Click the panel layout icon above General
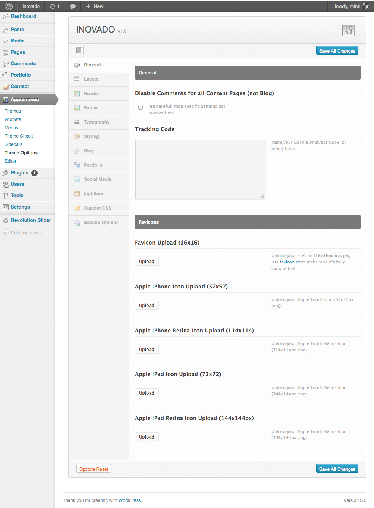 79,50
